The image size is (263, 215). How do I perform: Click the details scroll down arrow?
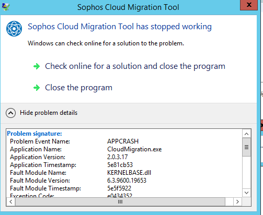click(x=246, y=193)
